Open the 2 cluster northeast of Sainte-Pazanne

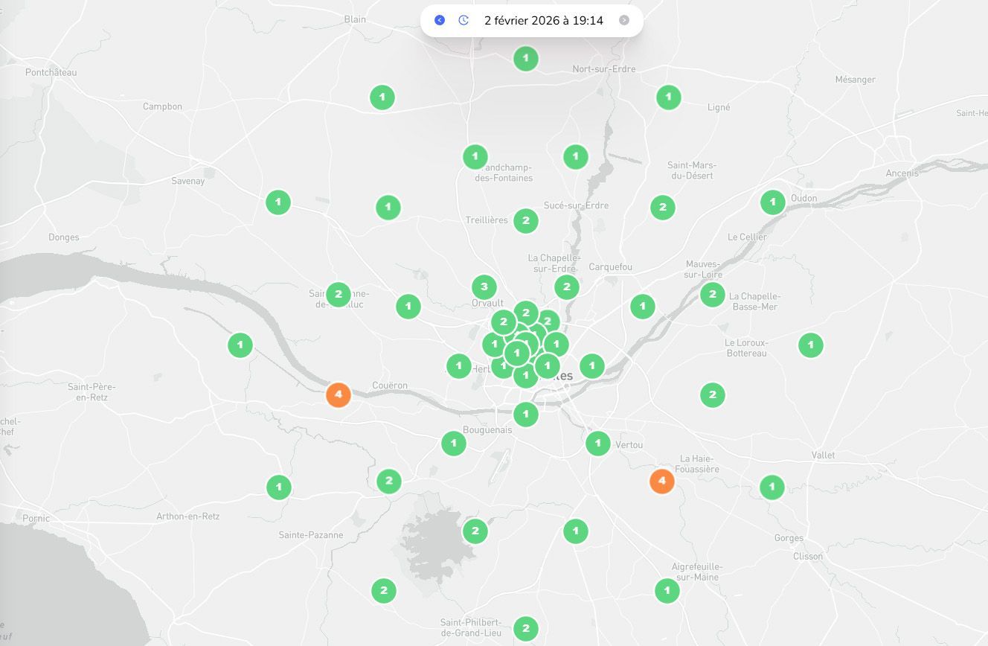389,481
